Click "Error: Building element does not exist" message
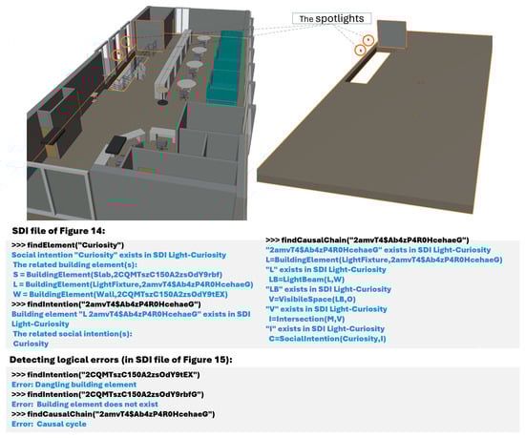Viewport: 525px width, 438px height. coord(85,405)
